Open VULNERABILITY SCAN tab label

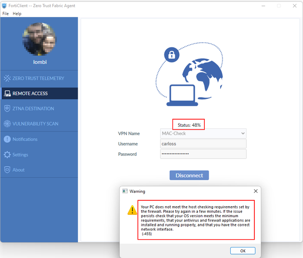click(35, 123)
